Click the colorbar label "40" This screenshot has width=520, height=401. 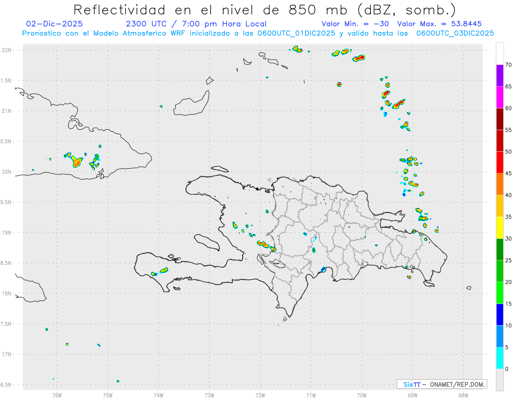[508, 195]
